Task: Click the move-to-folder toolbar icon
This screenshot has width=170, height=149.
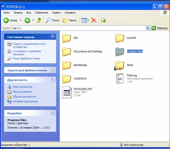Action: [103, 20]
